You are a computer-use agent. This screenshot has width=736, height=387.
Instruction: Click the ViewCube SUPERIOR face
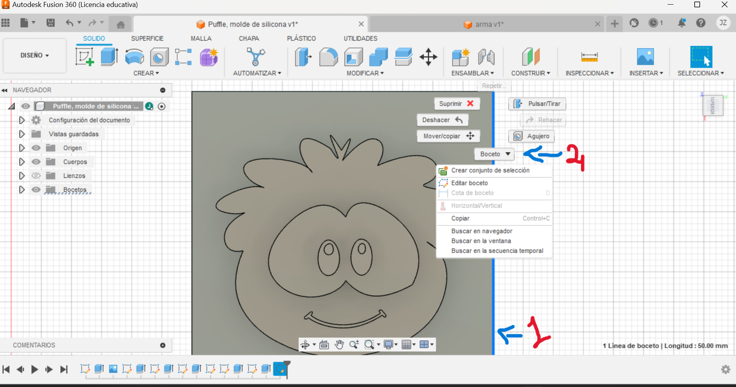pos(713,105)
